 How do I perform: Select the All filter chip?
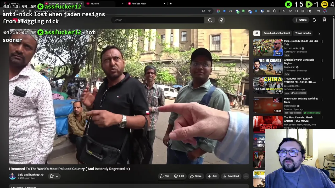click(257, 33)
